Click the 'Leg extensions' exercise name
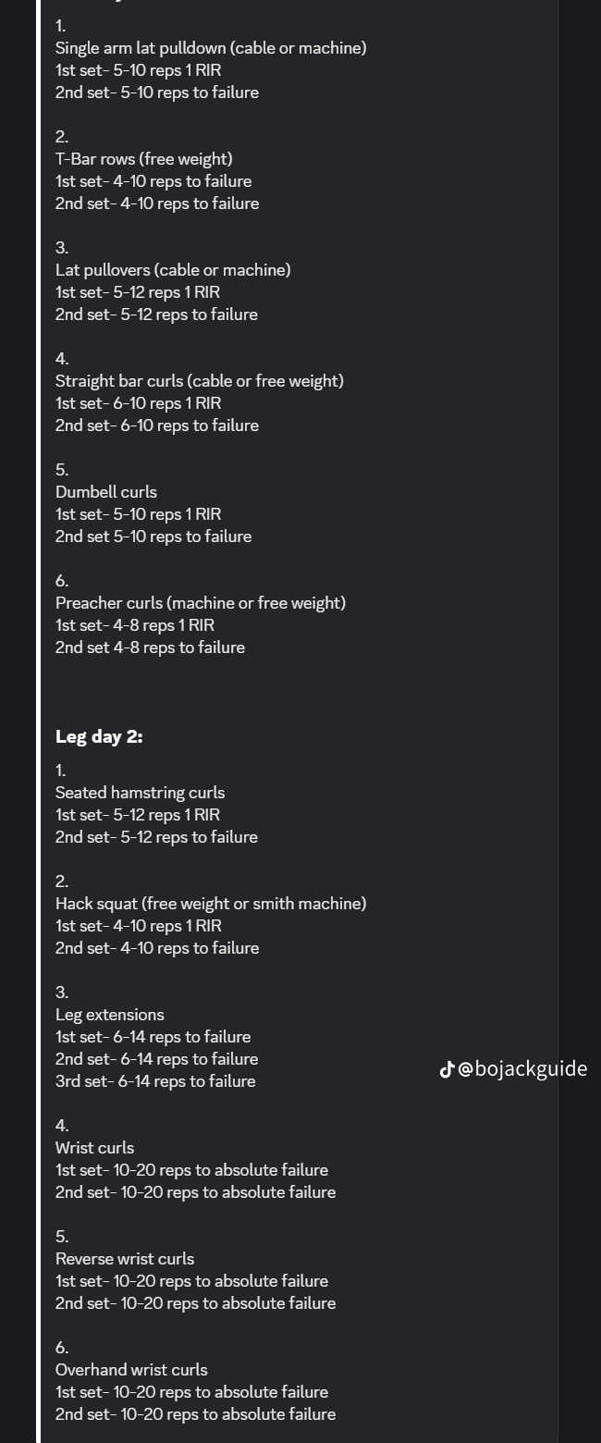The width and height of the screenshot is (601, 1443). (109, 1015)
